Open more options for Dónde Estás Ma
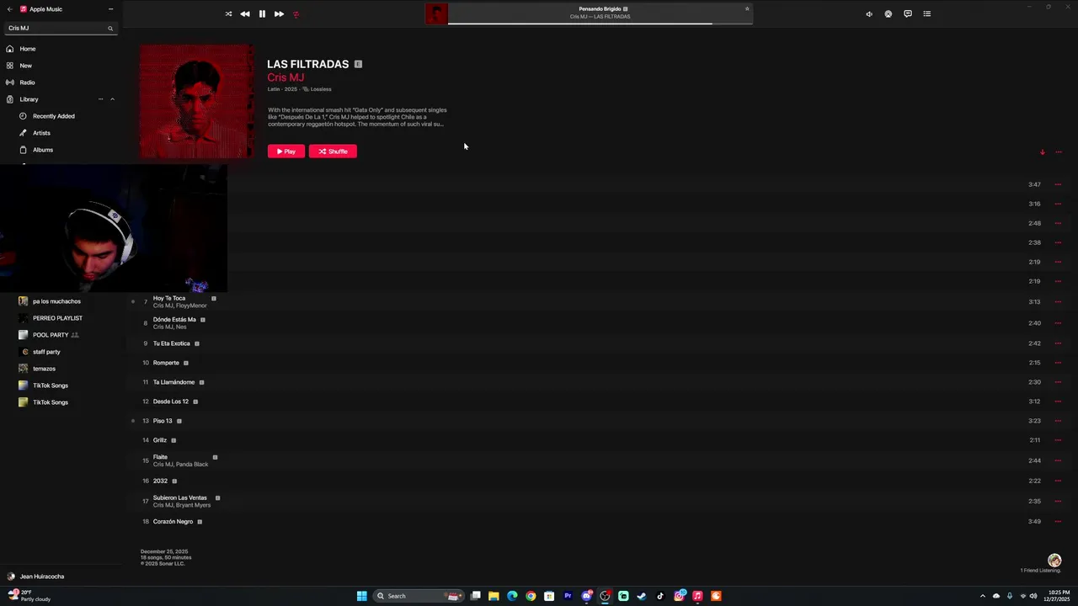This screenshot has height=606, width=1078. 1058,323
